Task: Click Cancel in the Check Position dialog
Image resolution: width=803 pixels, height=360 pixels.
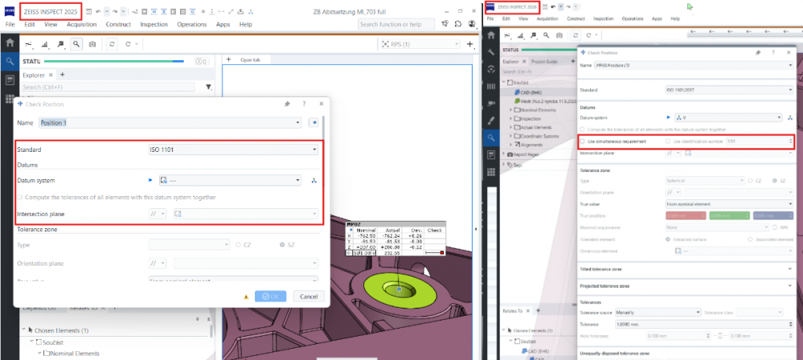Action: (309, 297)
